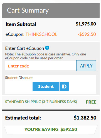Click the Cart Summary header
The width and height of the screenshot is (101, 138).
(51, 10)
